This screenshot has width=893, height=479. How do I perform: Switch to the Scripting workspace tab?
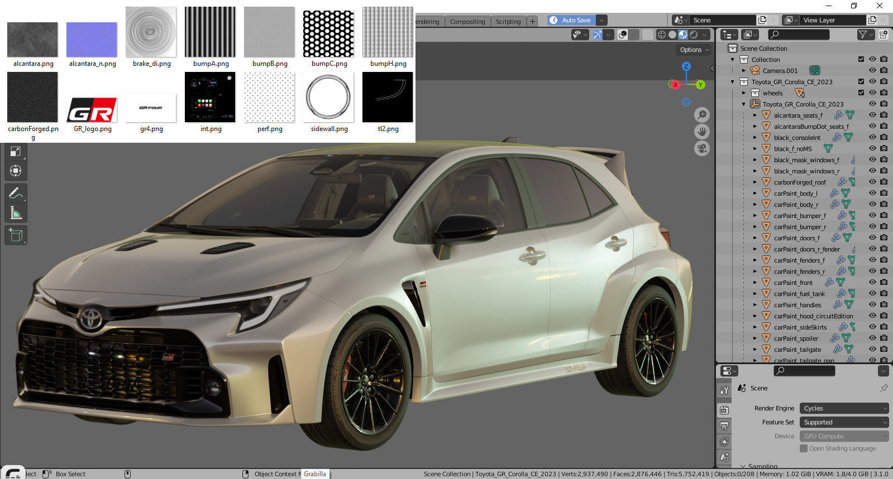point(508,22)
